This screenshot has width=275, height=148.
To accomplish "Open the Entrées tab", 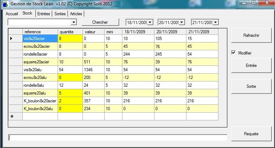I will point(44,13).
